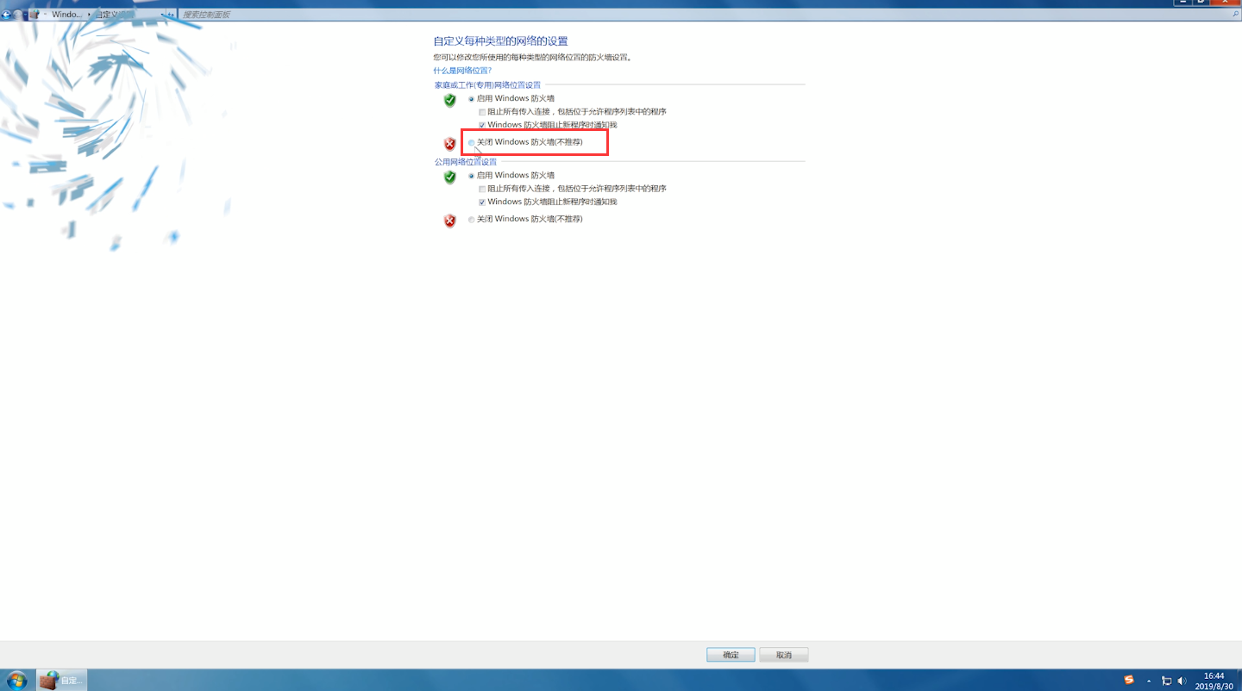The width and height of the screenshot is (1242, 691).
Task: Click the Sogou input method tray icon
Action: pos(1129,680)
